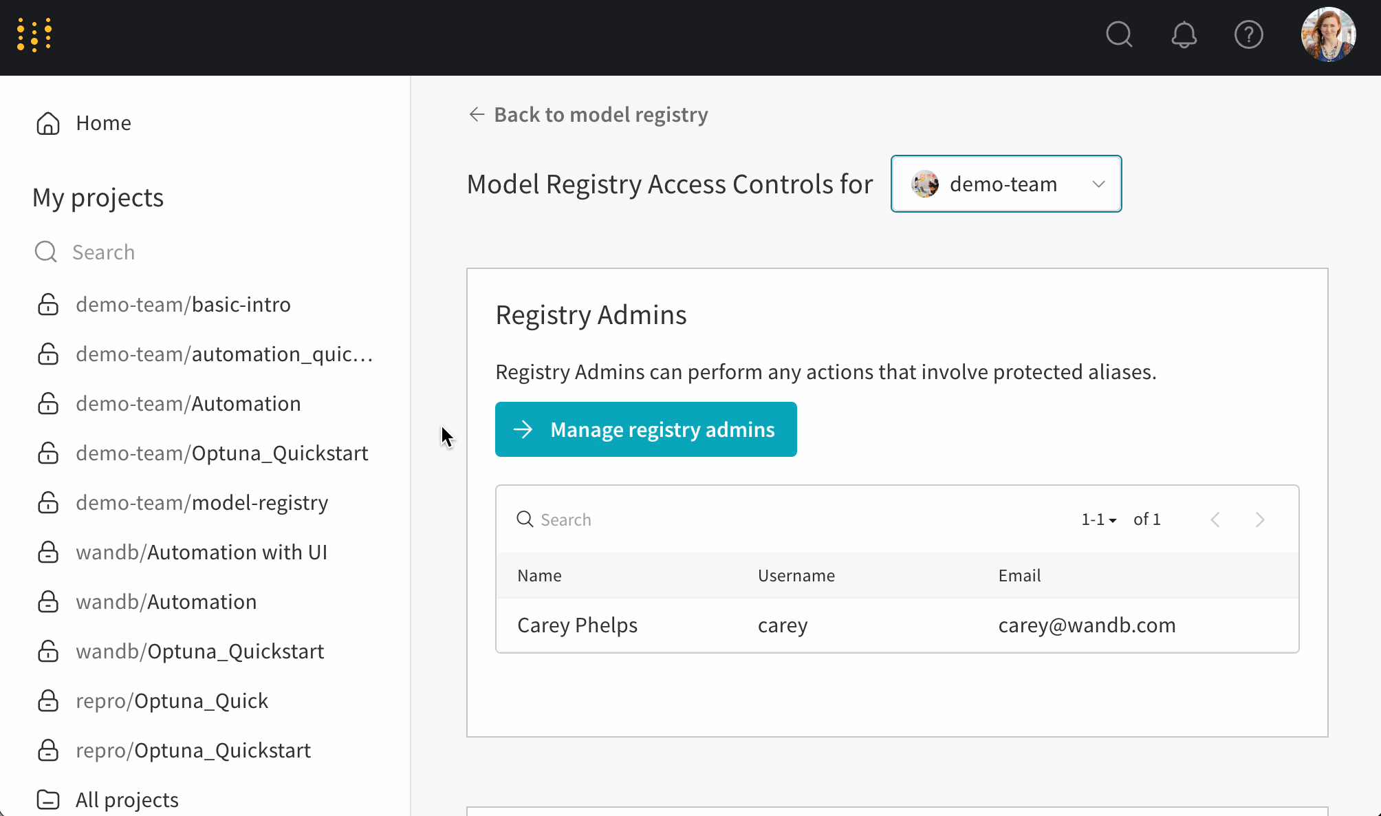This screenshot has width=1381, height=816.
Task: Select My projects in the sidebar
Action: (x=98, y=197)
